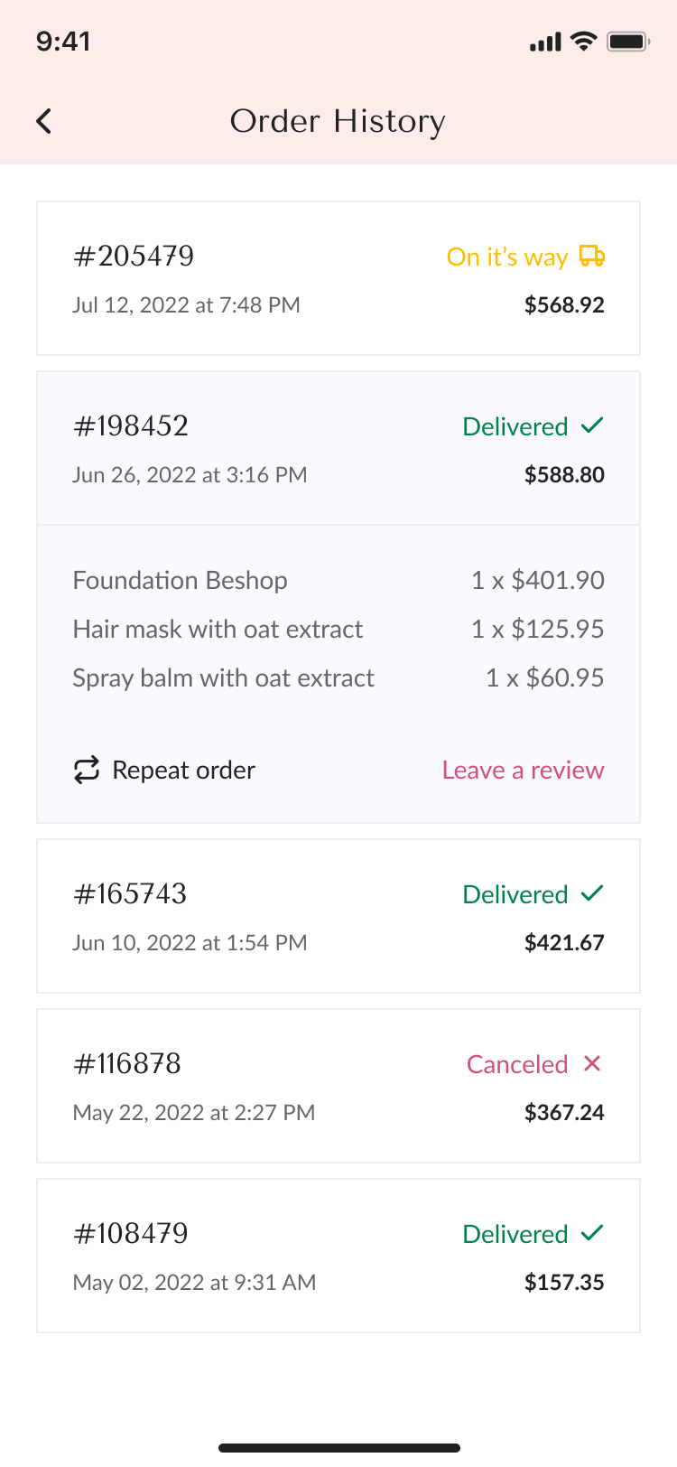
Task: Select the Hair mask with oat extract item
Action: [338, 629]
